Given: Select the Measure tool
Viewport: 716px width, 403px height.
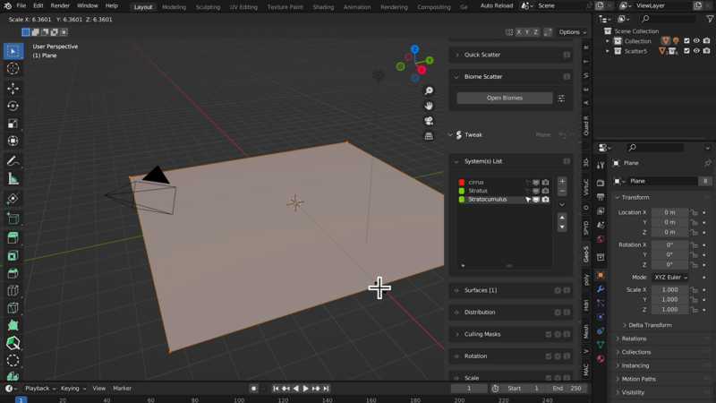Looking at the screenshot, I should (13, 178).
